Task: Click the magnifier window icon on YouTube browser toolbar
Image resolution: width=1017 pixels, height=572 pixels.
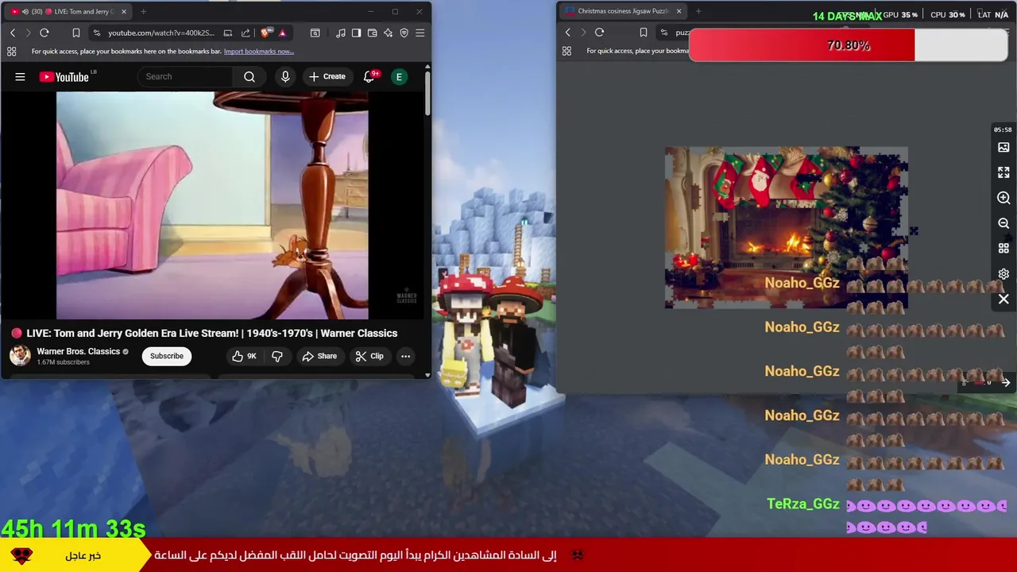Action: [315, 33]
